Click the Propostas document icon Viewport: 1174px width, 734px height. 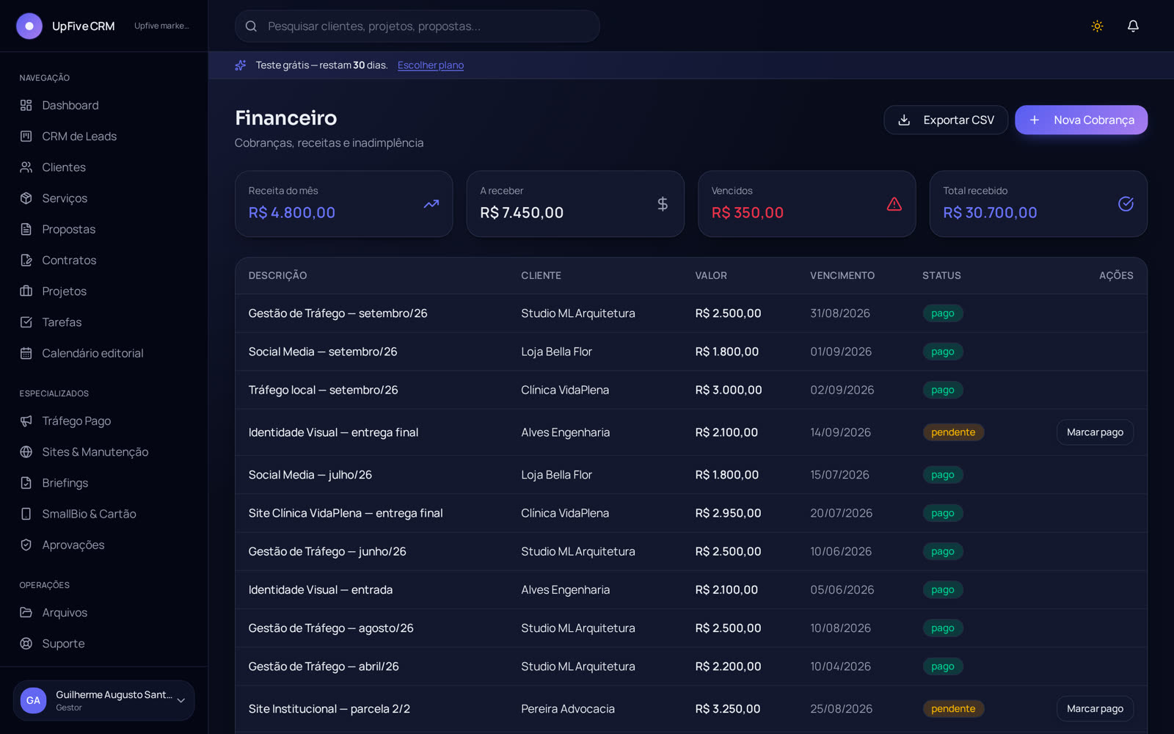(26, 229)
